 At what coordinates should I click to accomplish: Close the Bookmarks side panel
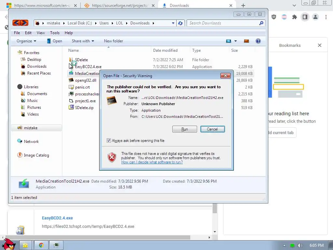[x=319, y=45]
